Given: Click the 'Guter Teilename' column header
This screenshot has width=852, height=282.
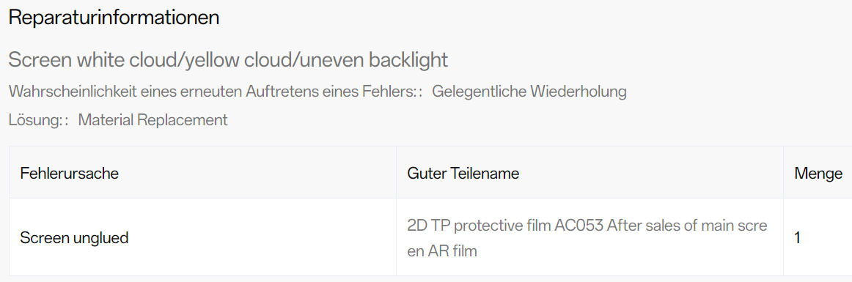Looking at the screenshot, I should [x=463, y=174].
